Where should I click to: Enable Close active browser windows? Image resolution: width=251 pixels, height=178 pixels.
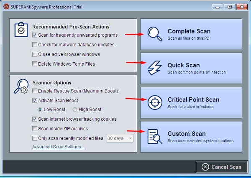(x=35, y=54)
